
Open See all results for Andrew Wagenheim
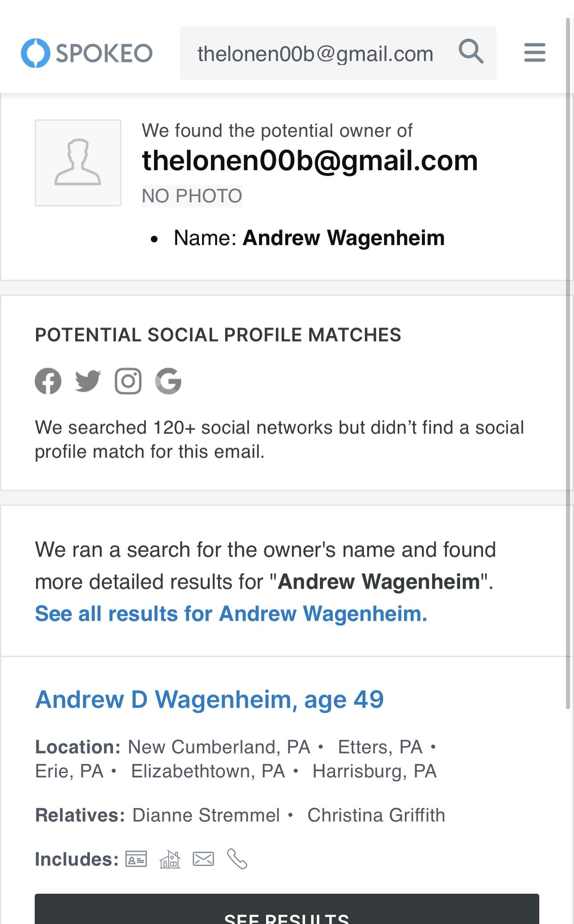coord(231,613)
